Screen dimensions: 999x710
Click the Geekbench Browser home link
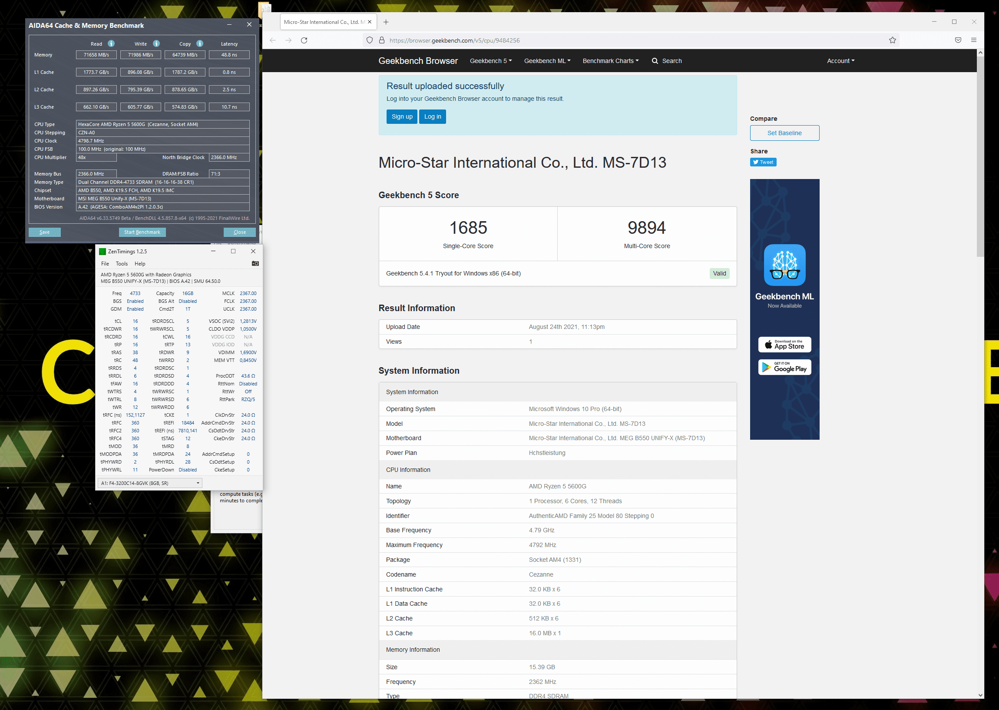click(x=418, y=61)
